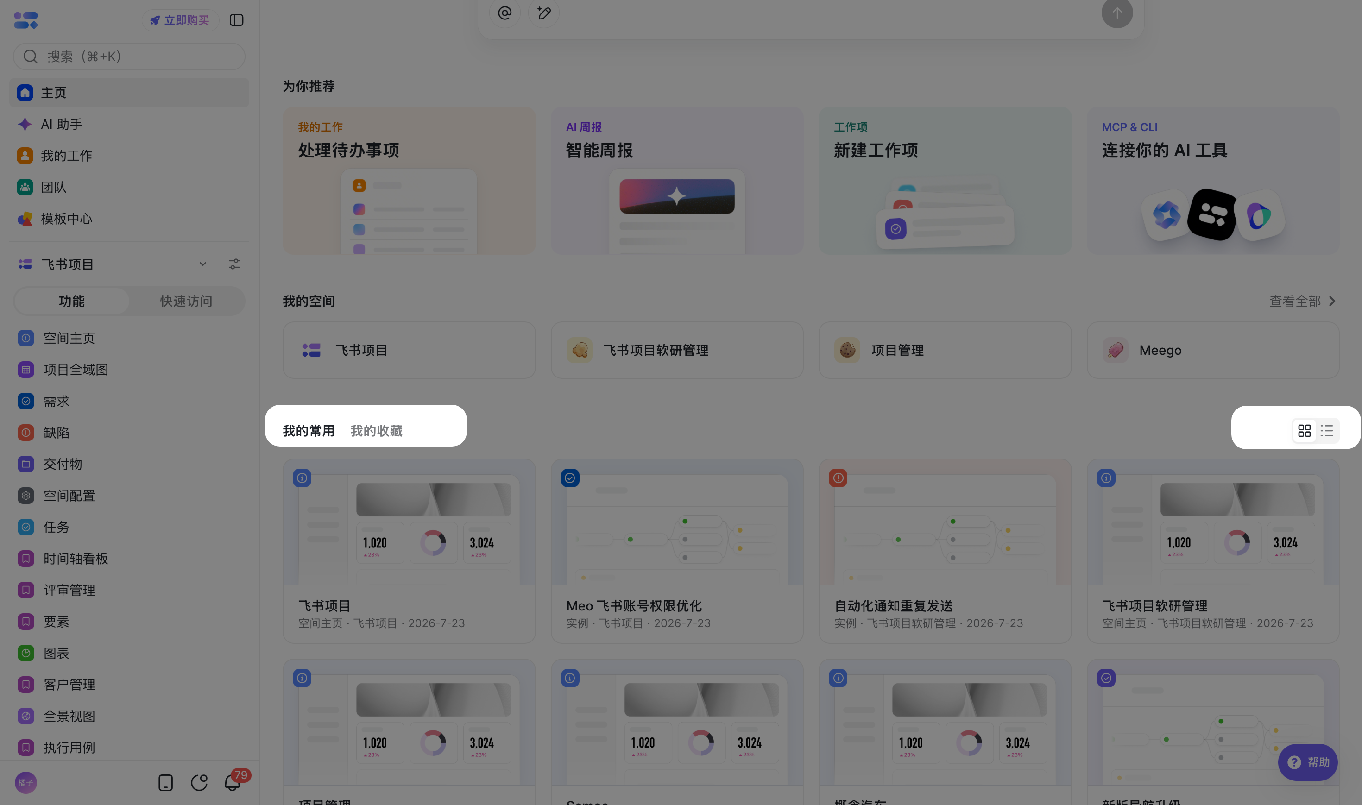Open 自动化通知重复发送 thumbnail card
Image resolution: width=1362 pixels, height=805 pixels.
coord(945,551)
